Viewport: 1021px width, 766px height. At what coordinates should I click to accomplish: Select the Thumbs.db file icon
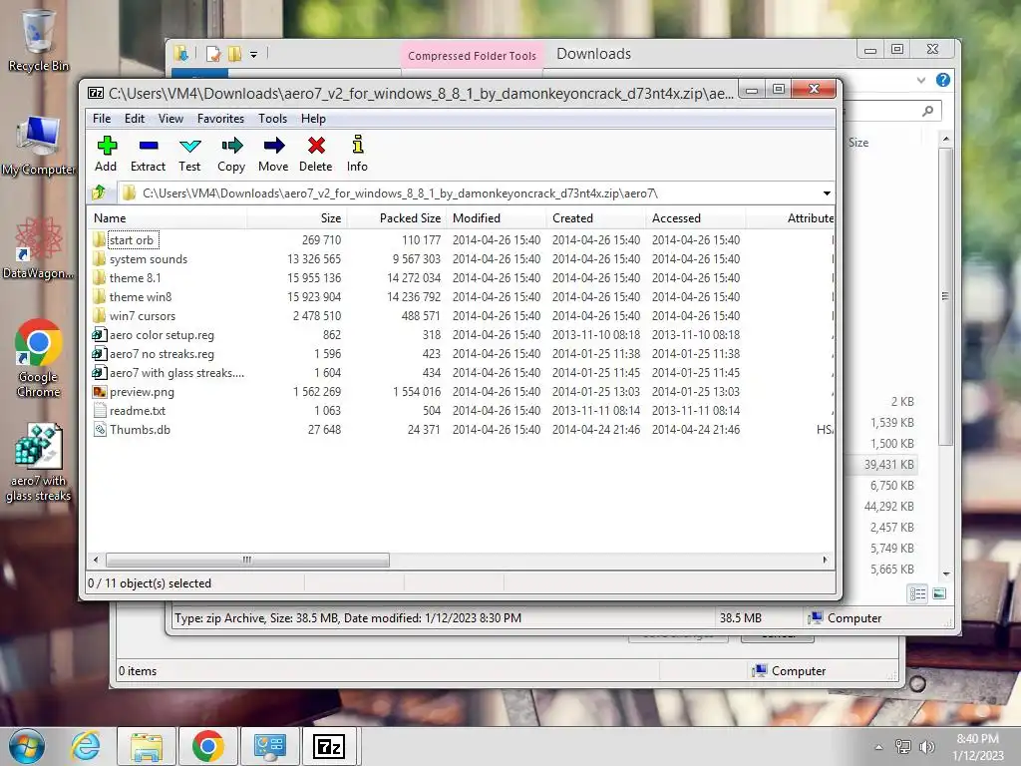point(99,429)
